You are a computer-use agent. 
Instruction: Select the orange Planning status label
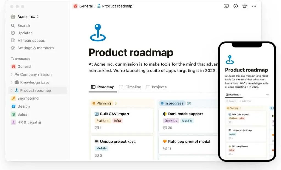coord(102,103)
